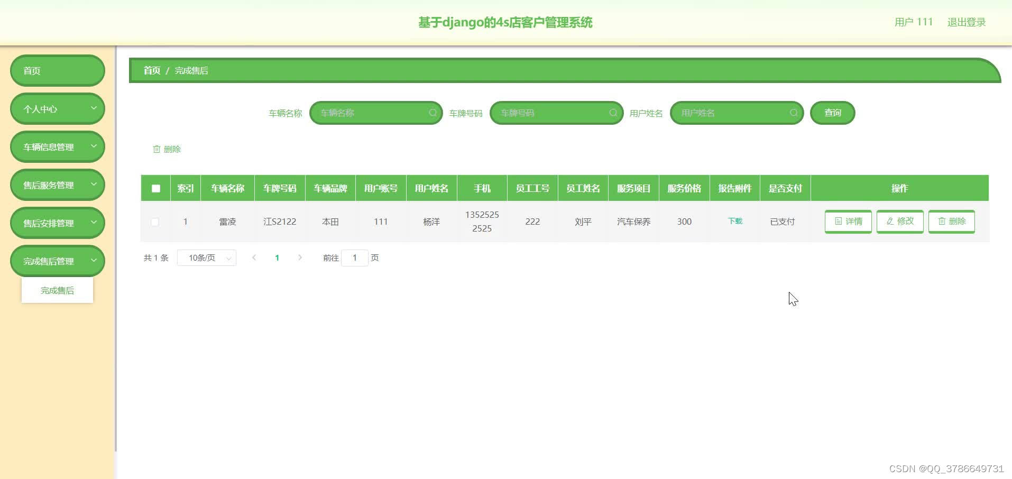Expand 售后服务管理 sidebar menu
This screenshot has width=1012, height=479.
pos(57,185)
